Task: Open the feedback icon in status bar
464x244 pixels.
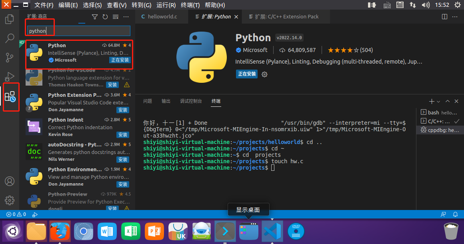Action: (x=443, y=214)
